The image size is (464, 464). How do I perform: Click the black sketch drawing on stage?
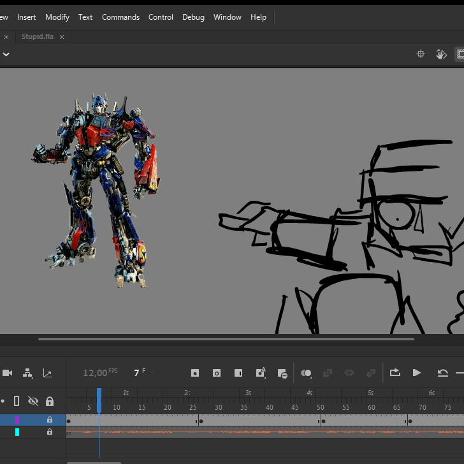[341, 236]
